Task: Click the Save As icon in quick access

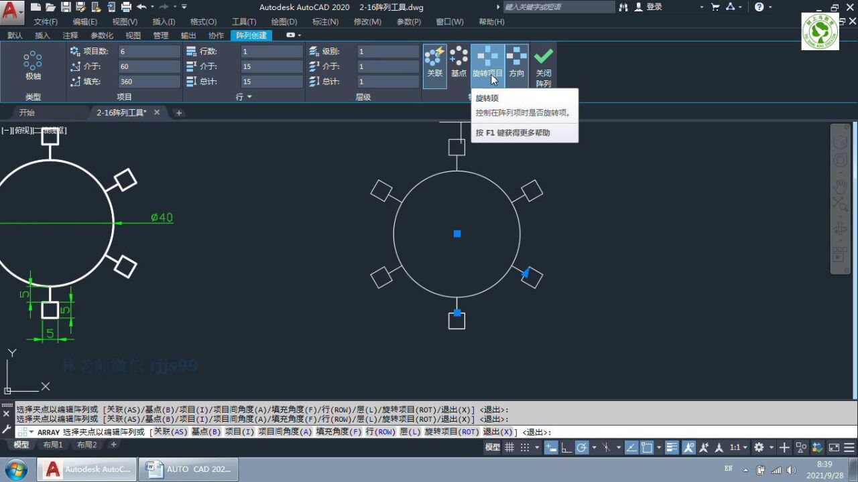Action: coord(81,7)
